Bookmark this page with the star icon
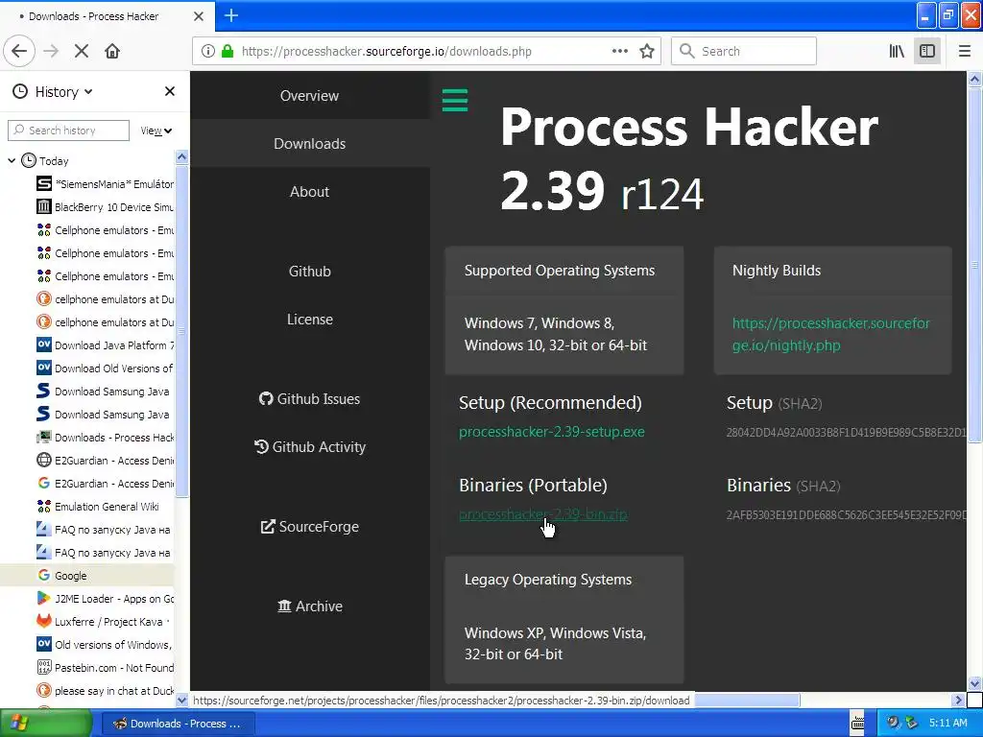Viewport: 983px width, 737px height. point(647,52)
